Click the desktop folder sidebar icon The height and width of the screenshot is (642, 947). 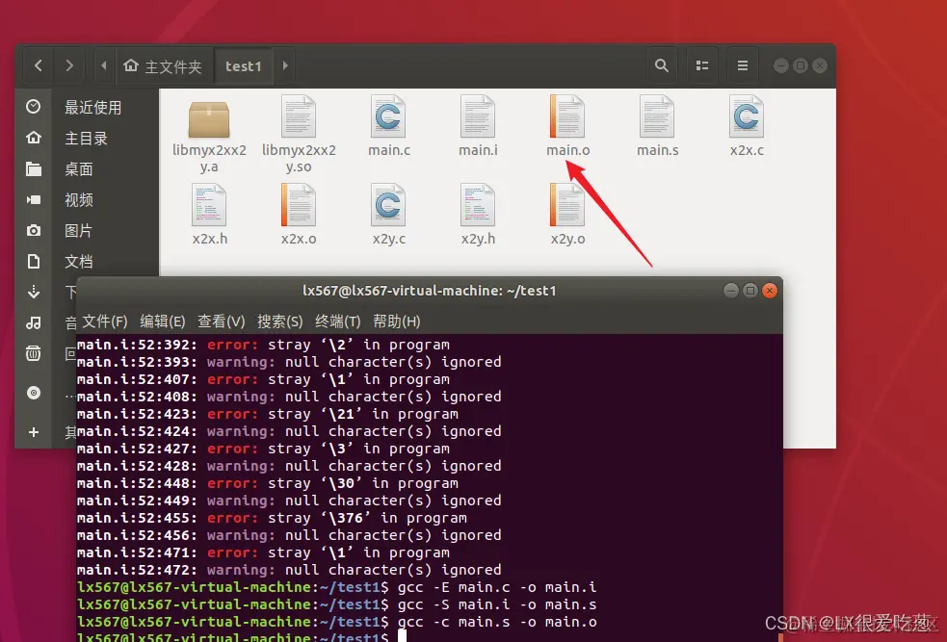pos(33,169)
